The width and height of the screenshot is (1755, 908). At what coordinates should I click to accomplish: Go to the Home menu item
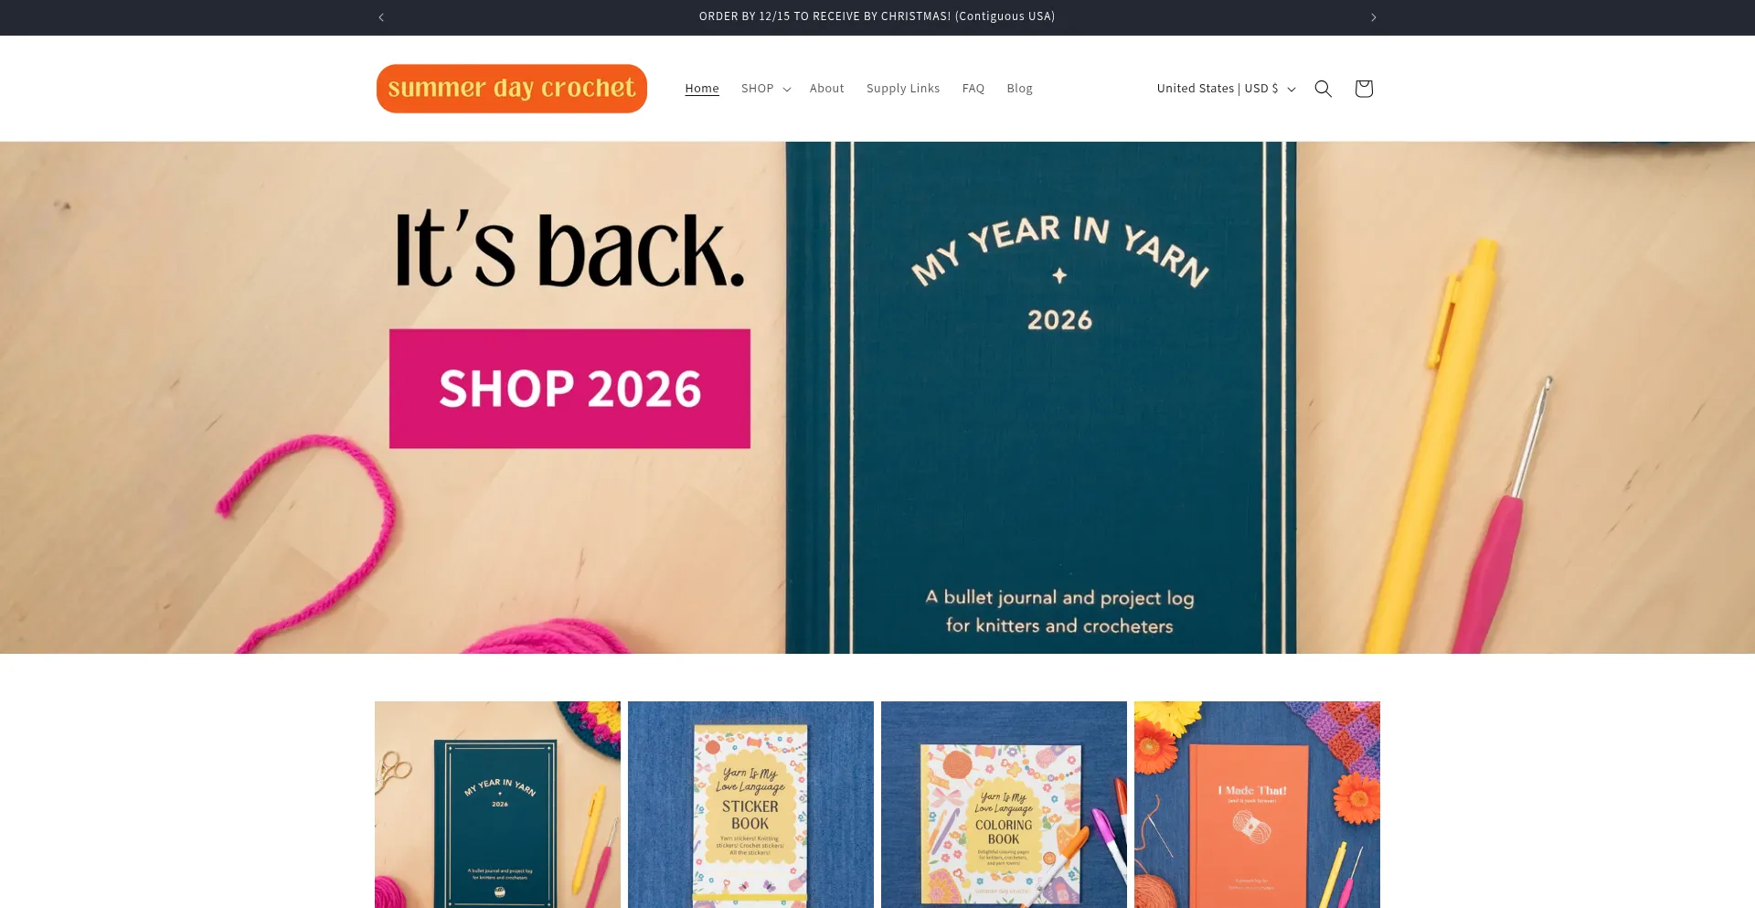pyautogui.click(x=702, y=89)
